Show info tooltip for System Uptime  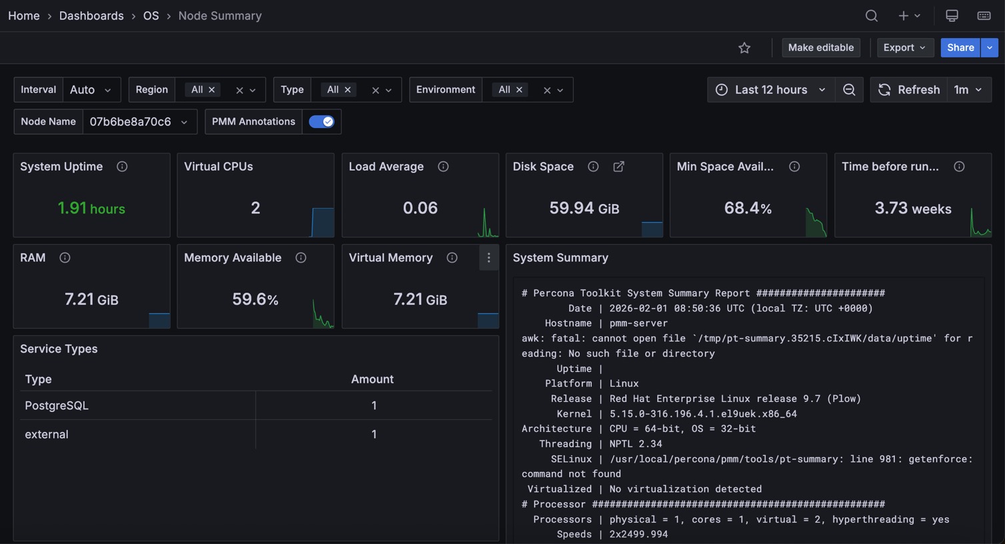pyautogui.click(x=122, y=167)
